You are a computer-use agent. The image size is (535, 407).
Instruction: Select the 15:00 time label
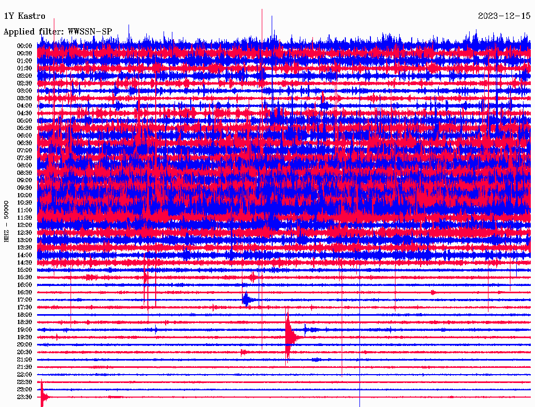(24, 270)
